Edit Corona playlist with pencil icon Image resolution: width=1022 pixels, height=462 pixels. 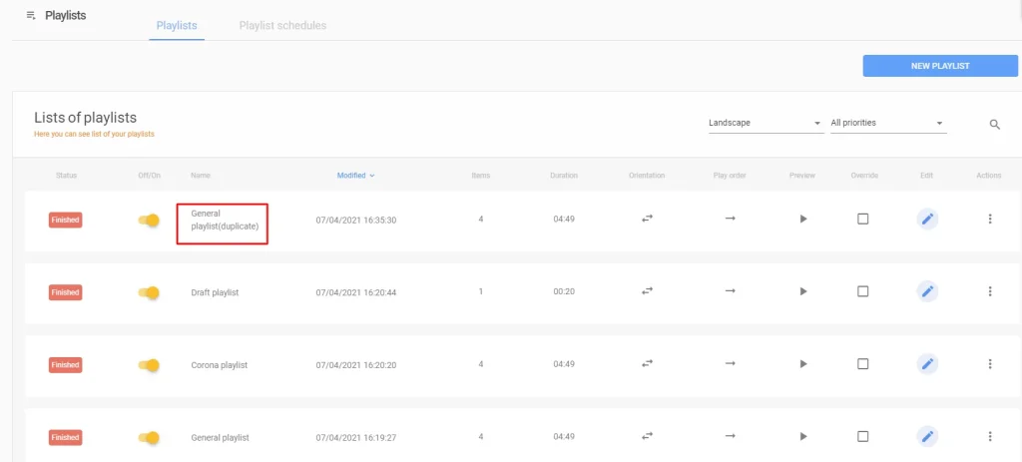[927, 363]
